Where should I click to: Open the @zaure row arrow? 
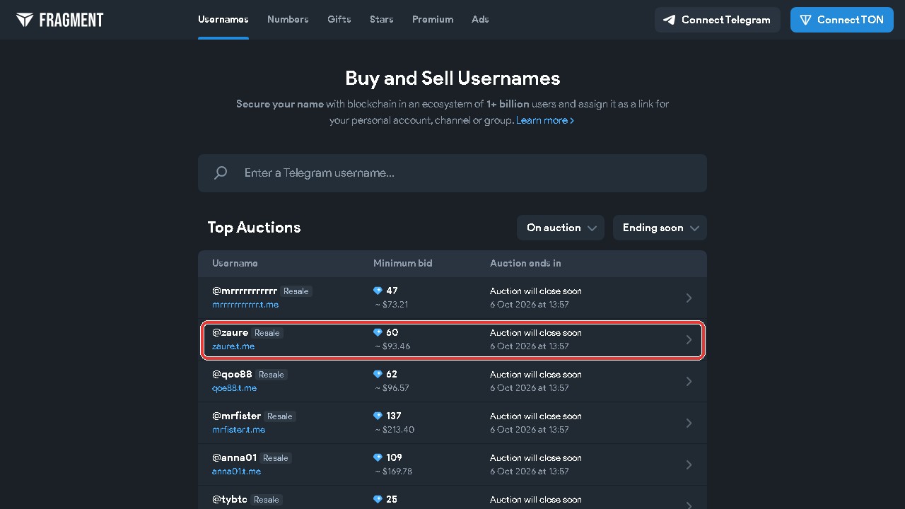(689, 340)
